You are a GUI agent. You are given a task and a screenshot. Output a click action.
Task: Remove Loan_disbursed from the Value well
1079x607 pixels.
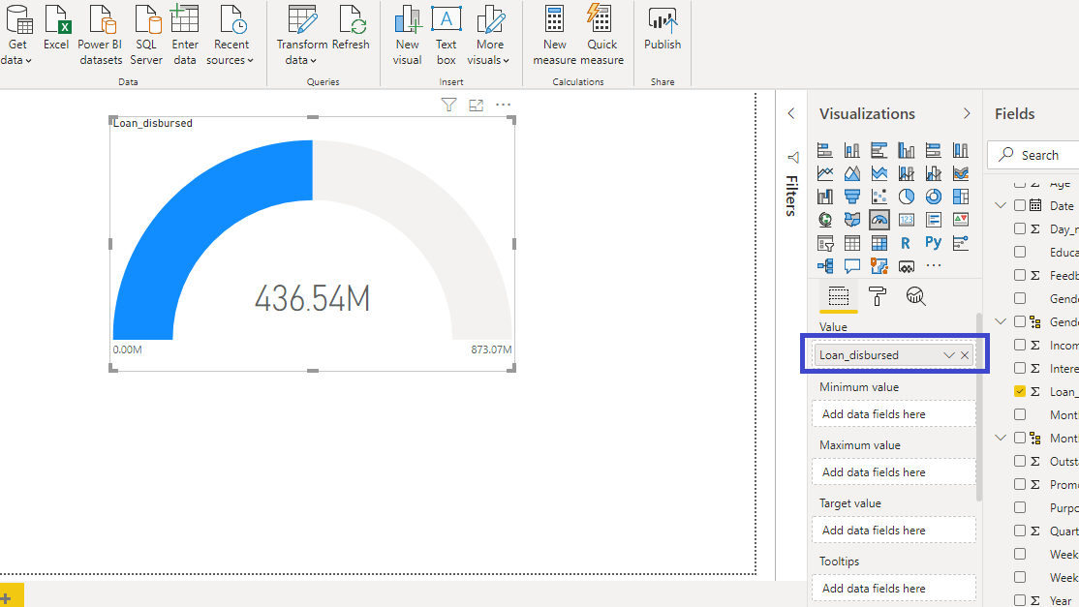[x=965, y=355]
